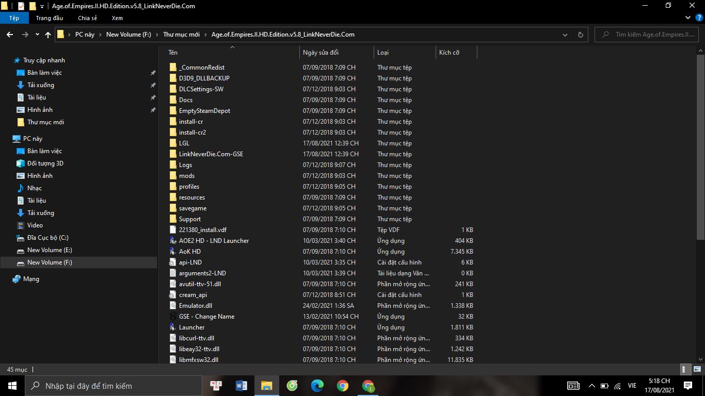Expand the address bar history dropdown
The image size is (705, 396).
[565, 35]
